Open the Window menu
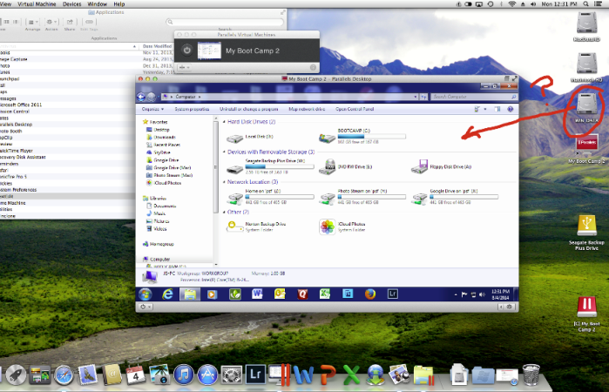This screenshot has width=609, height=392. [x=97, y=3]
